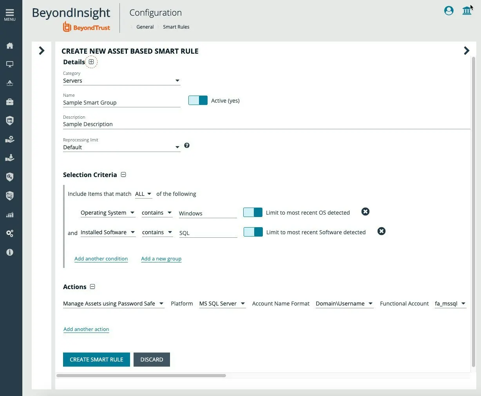Click the bar chart Analytics sidebar icon
481x396 pixels.
10,215
